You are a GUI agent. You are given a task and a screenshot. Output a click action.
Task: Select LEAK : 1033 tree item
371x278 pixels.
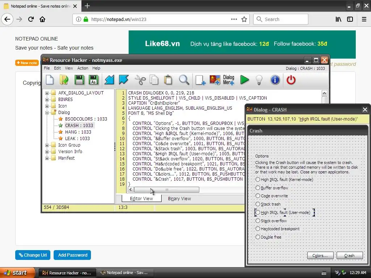[78, 139]
